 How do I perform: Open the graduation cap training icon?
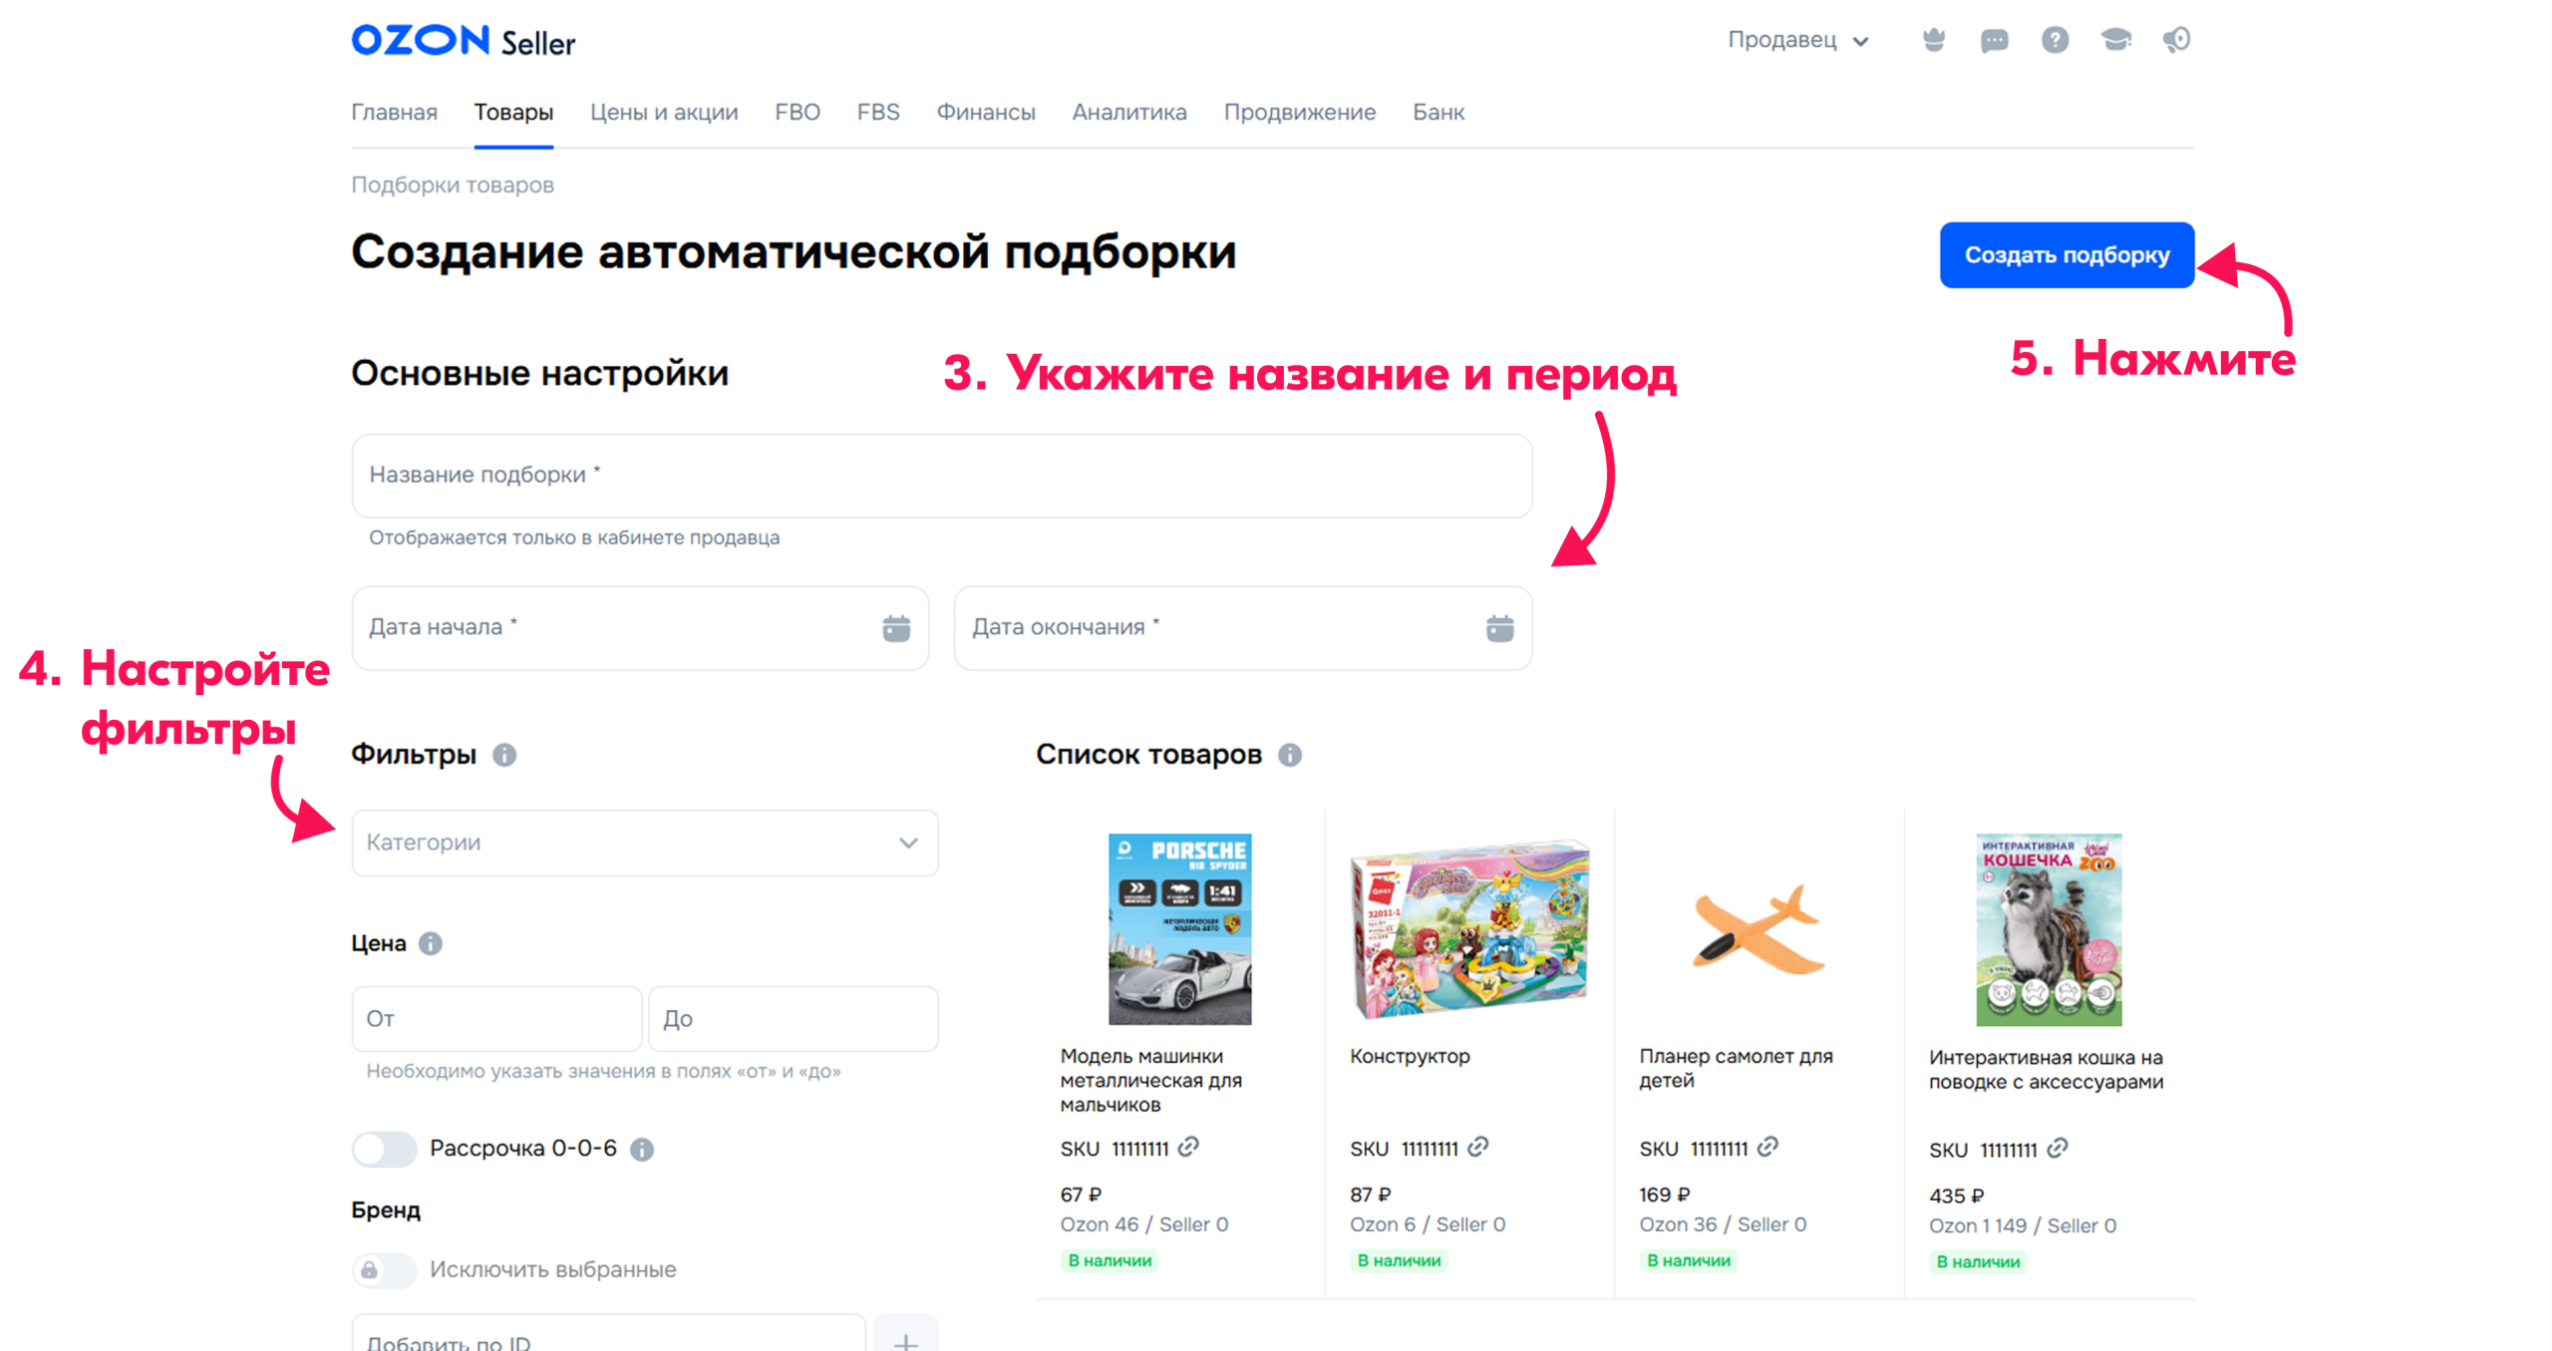tap(2115, 40)
